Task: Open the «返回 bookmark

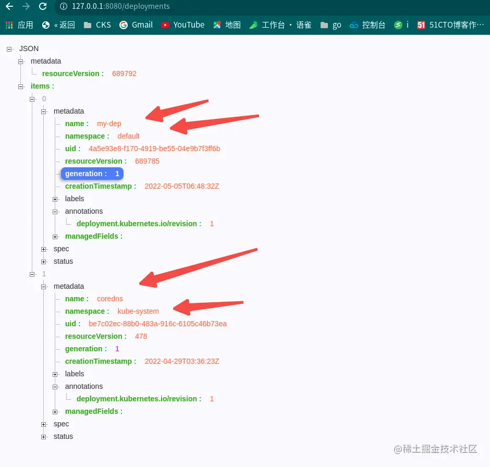Action: tap(59, 25)
